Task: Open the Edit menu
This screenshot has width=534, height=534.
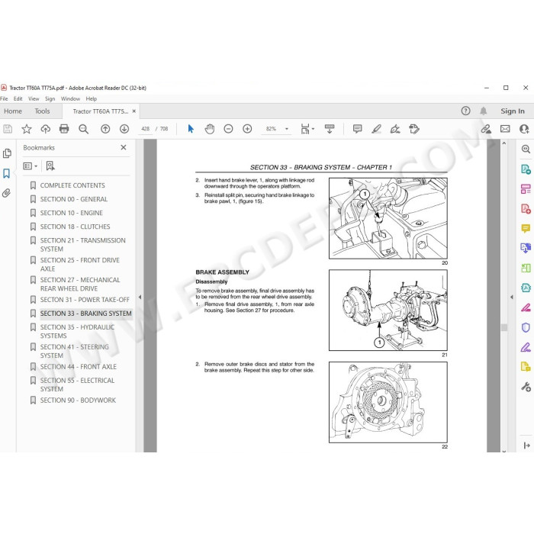Action: click(x=18, y=98)
